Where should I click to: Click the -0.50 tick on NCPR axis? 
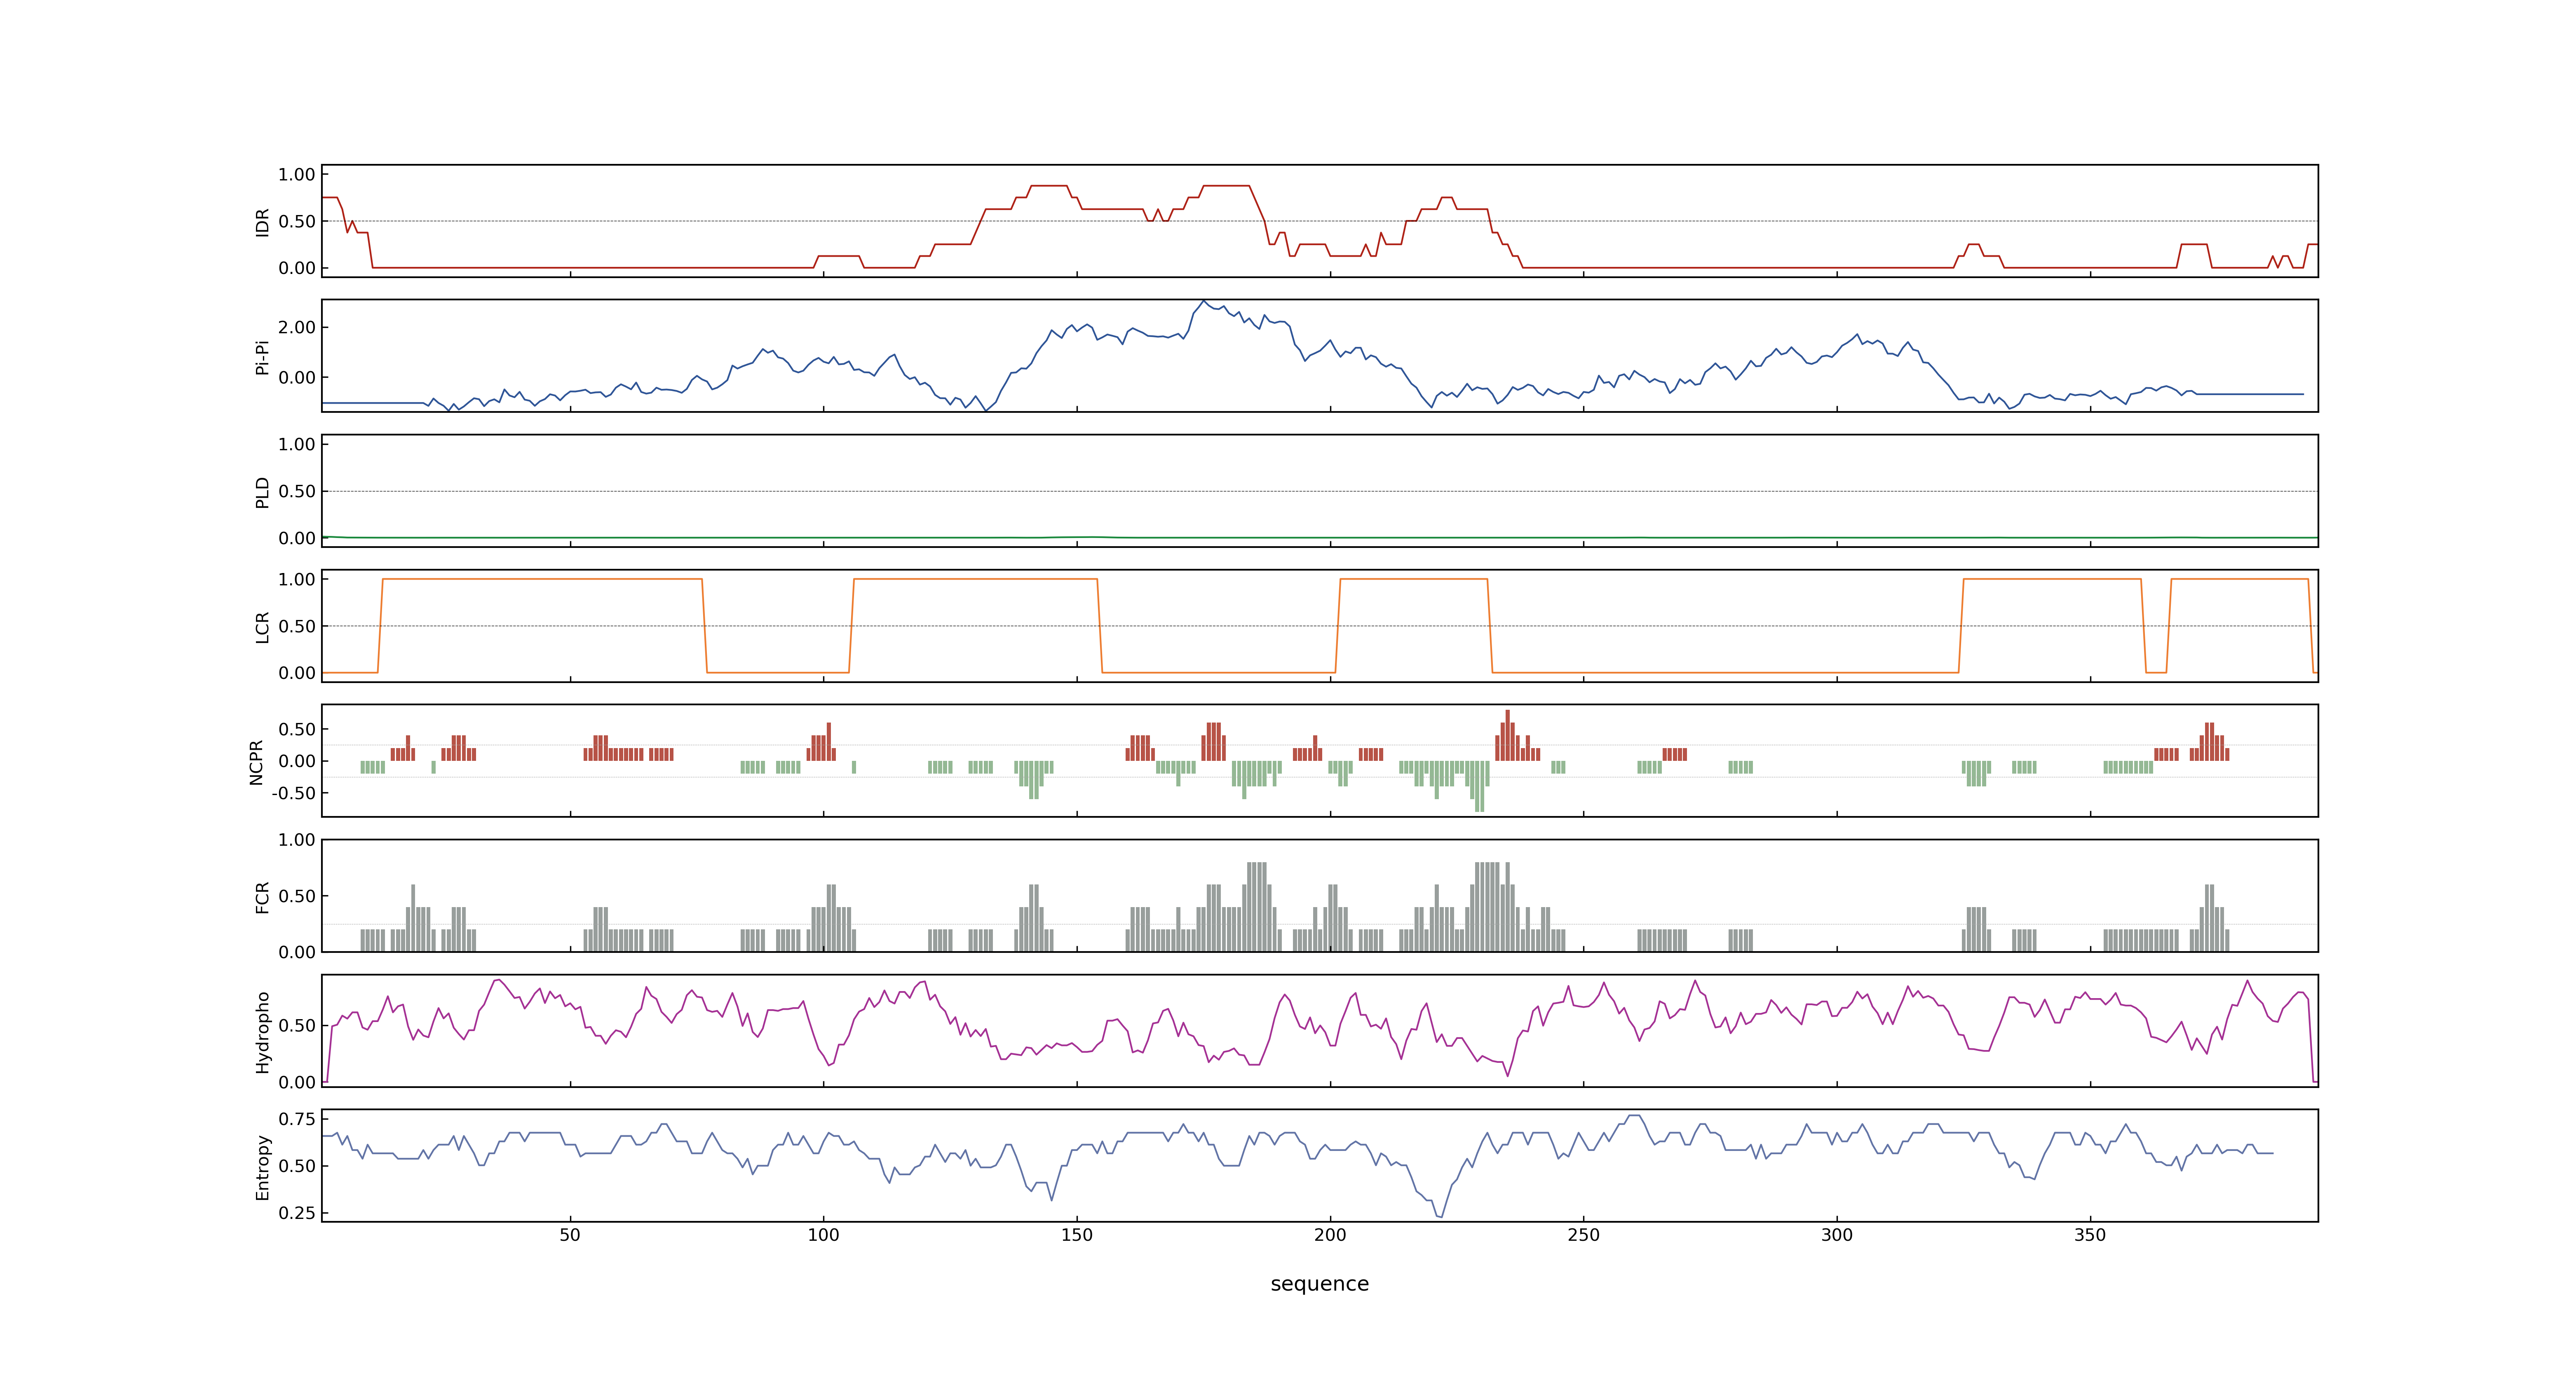[293, 793]
